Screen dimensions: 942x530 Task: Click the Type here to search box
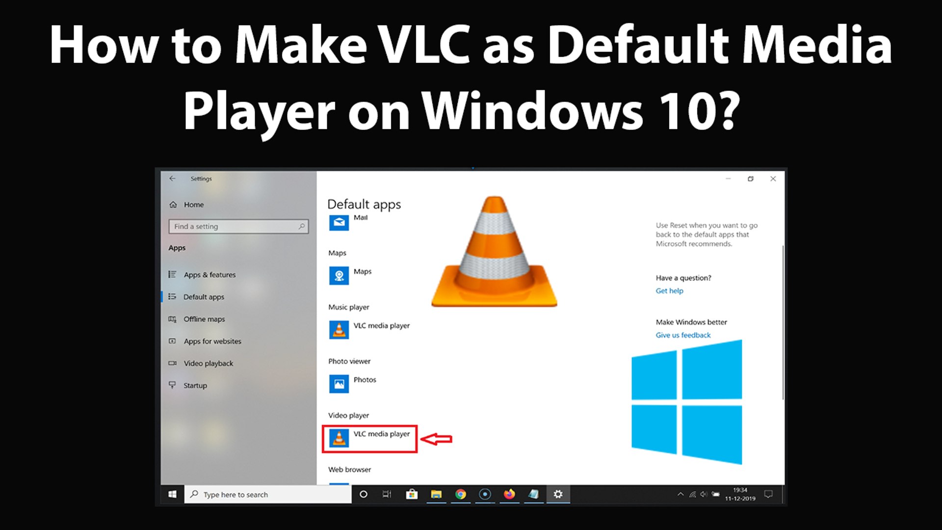tap(268, 494)
